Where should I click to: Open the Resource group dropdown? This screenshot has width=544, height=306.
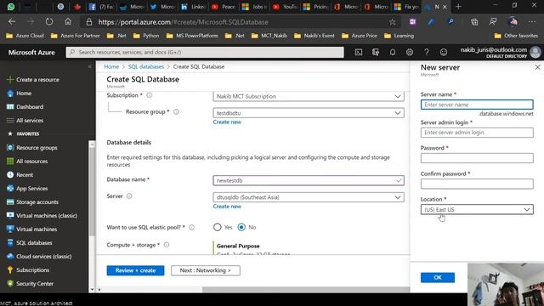pos(309,113)
